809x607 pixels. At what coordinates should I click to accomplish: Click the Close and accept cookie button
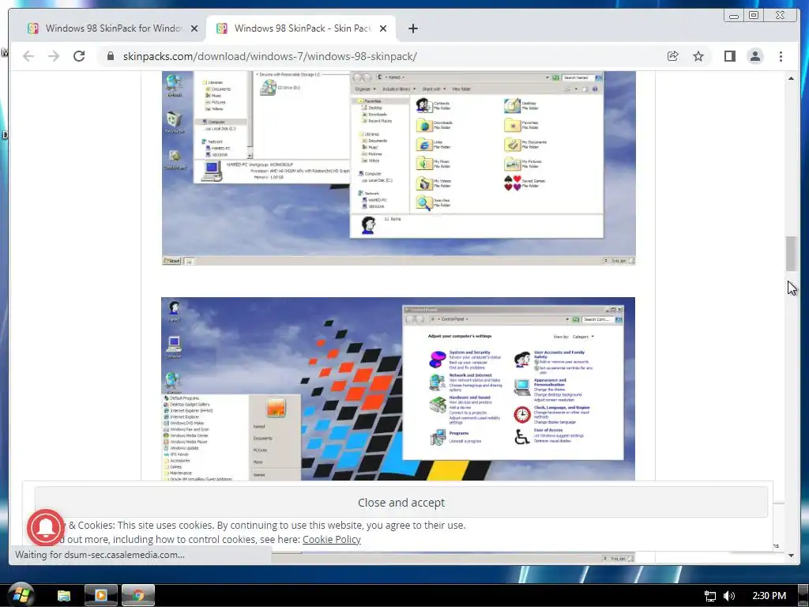tap(401, 502)
